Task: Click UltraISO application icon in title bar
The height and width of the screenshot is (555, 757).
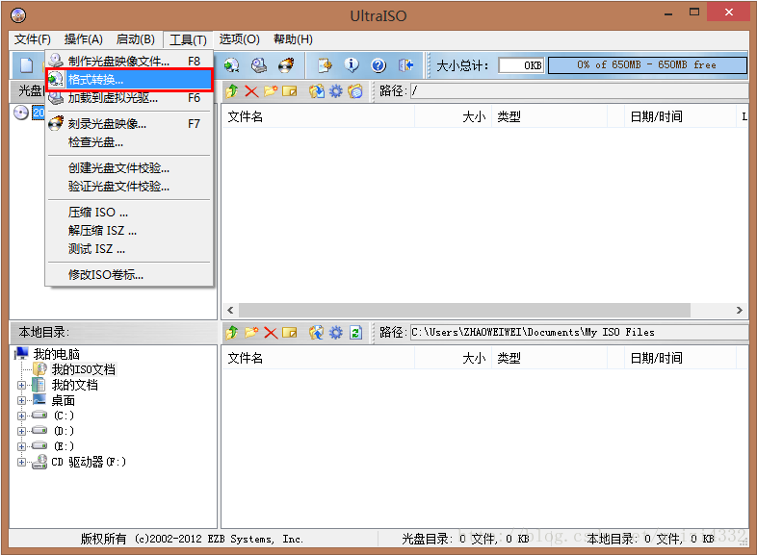Action: [x=18, y=15]
